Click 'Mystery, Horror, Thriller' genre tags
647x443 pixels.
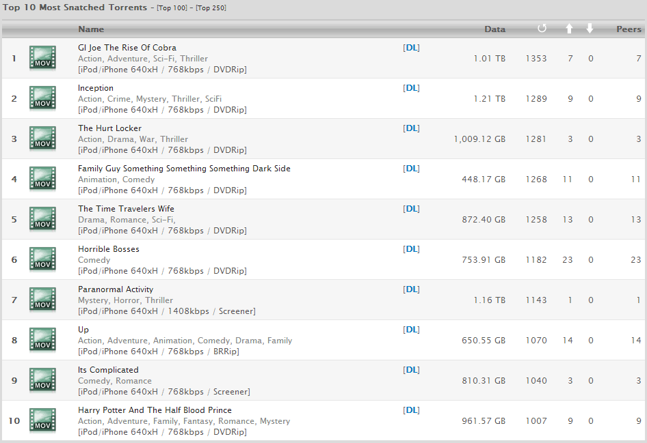(125, 300)
